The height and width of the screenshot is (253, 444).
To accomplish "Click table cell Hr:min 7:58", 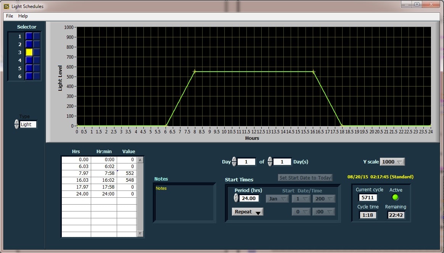I will click(x=104, y=173).
